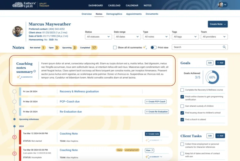
Task: Click View button for Mar 08 note
Action: 149,150
